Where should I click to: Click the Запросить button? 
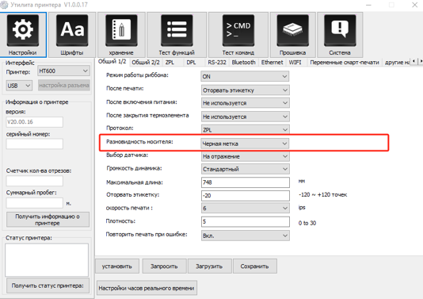[x=164, y=266]
